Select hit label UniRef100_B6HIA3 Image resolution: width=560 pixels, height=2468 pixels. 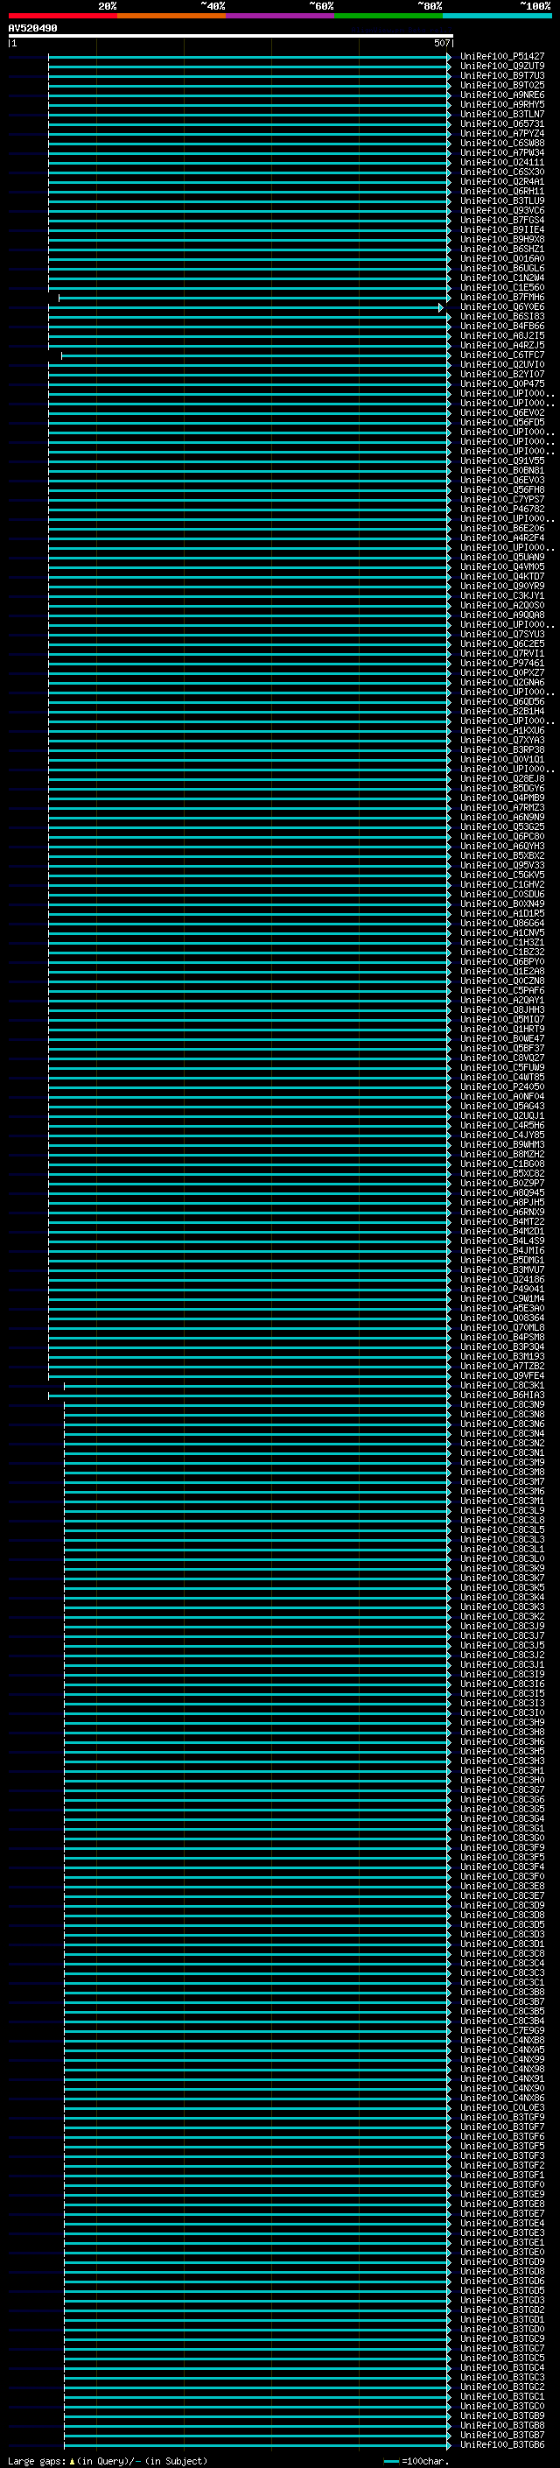pyautogui.click(x=502, y=1395)
